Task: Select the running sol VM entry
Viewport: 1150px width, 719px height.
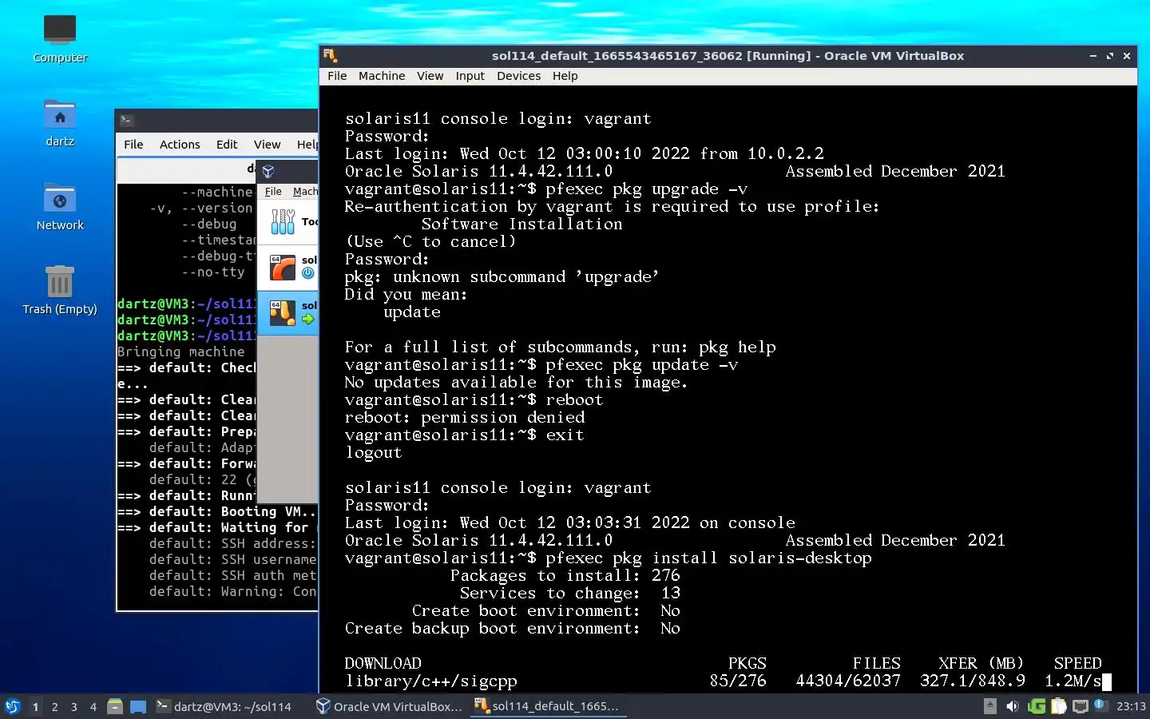Action: (287, 312)
